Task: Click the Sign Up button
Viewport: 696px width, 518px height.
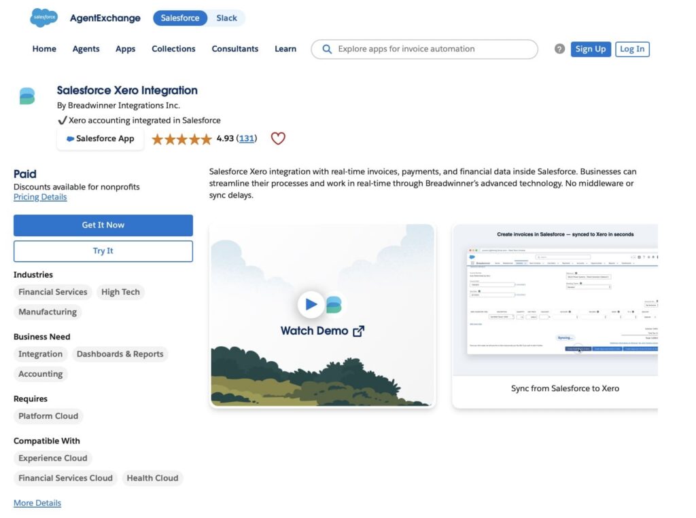Action: (591, 49)
